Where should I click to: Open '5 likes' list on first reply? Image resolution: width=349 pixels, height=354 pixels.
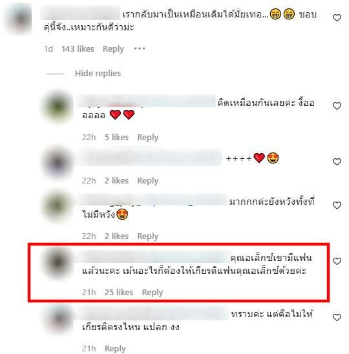[116, 137]
